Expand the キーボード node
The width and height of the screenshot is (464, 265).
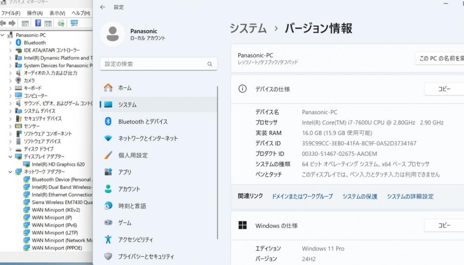(10, 88)
